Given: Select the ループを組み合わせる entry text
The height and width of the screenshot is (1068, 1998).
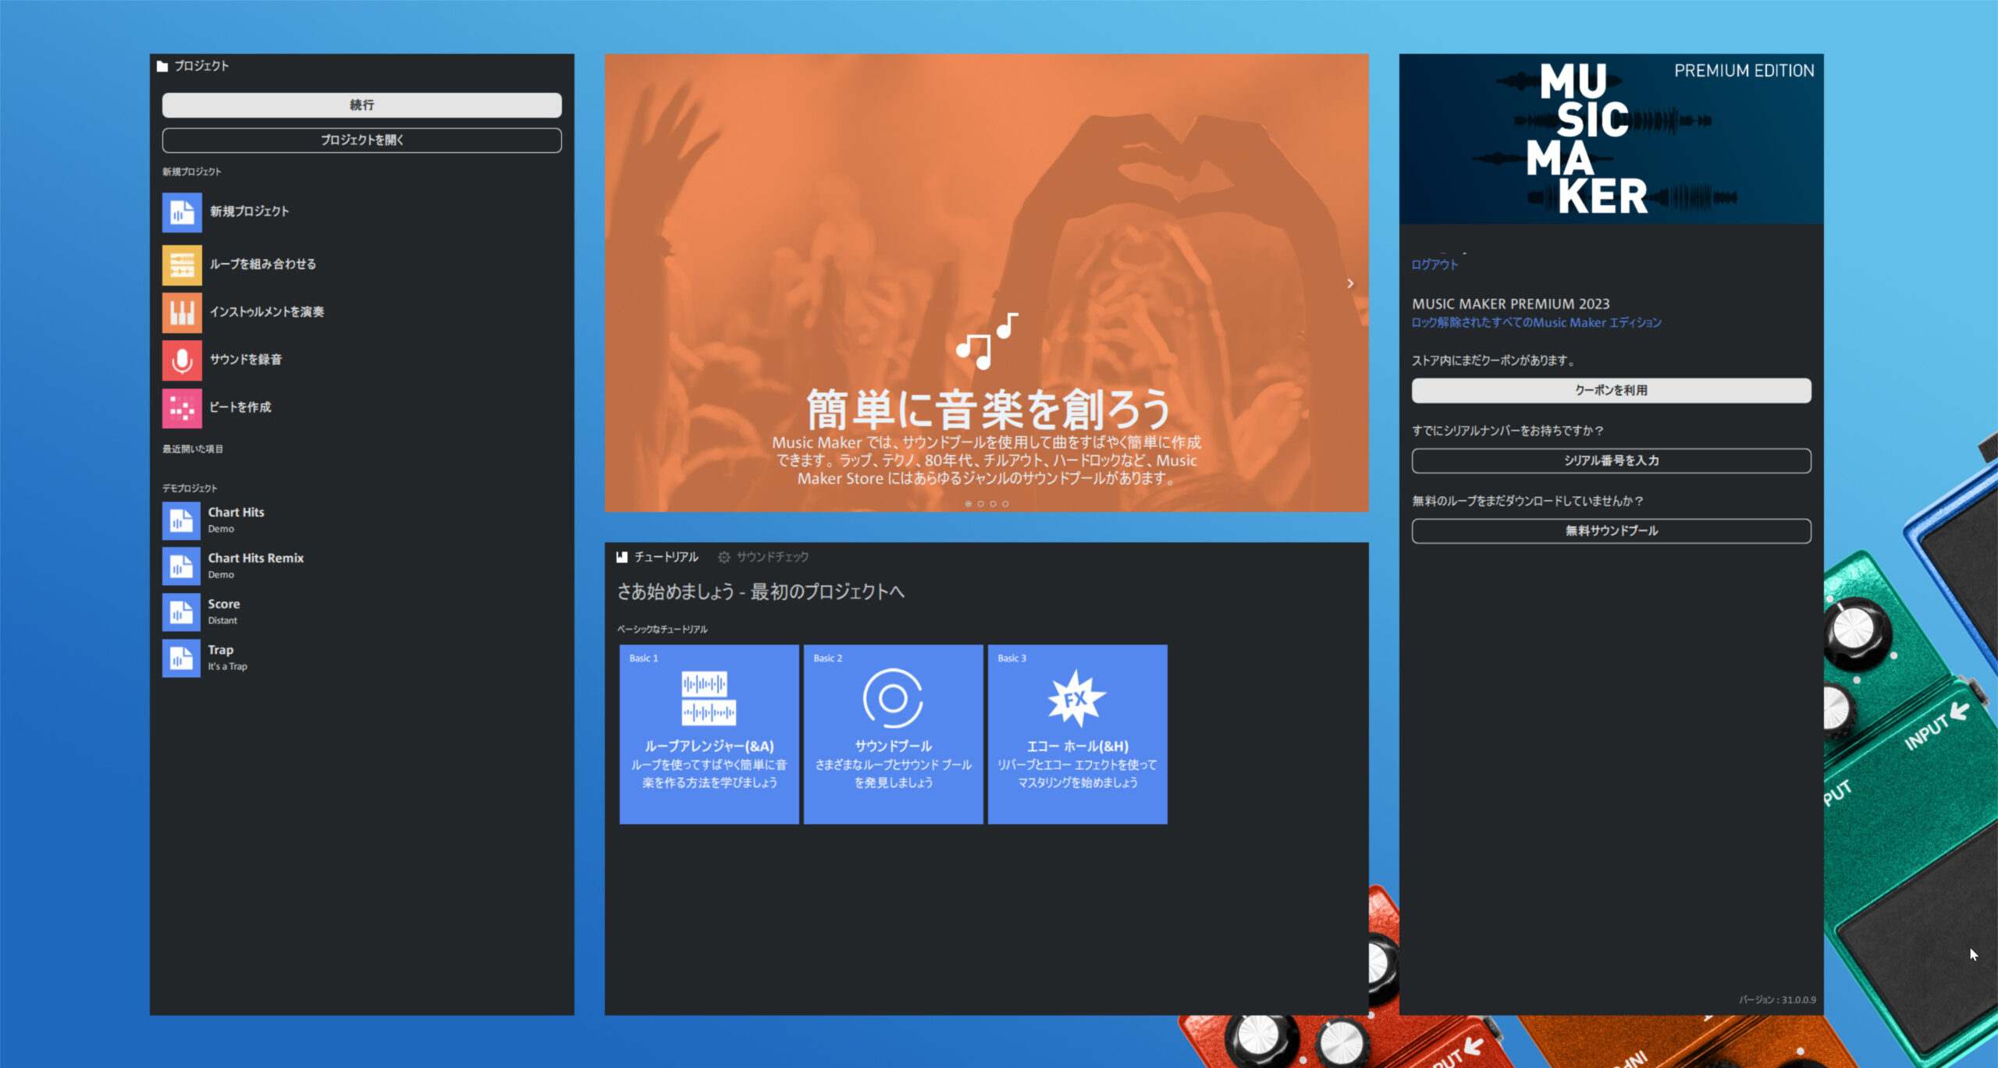Looking at the screenshot, I should point(262,264).
